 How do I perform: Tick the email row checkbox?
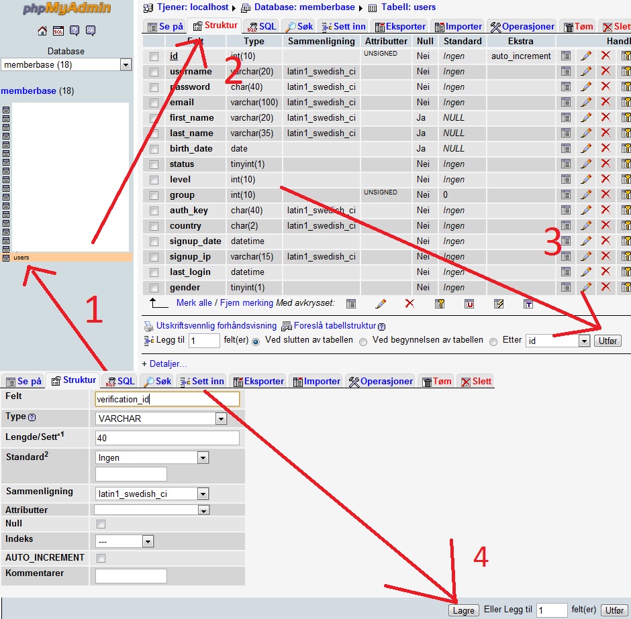[154, 103]
